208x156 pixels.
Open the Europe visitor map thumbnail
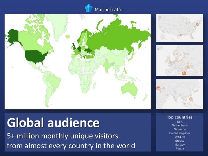[180, 61]
